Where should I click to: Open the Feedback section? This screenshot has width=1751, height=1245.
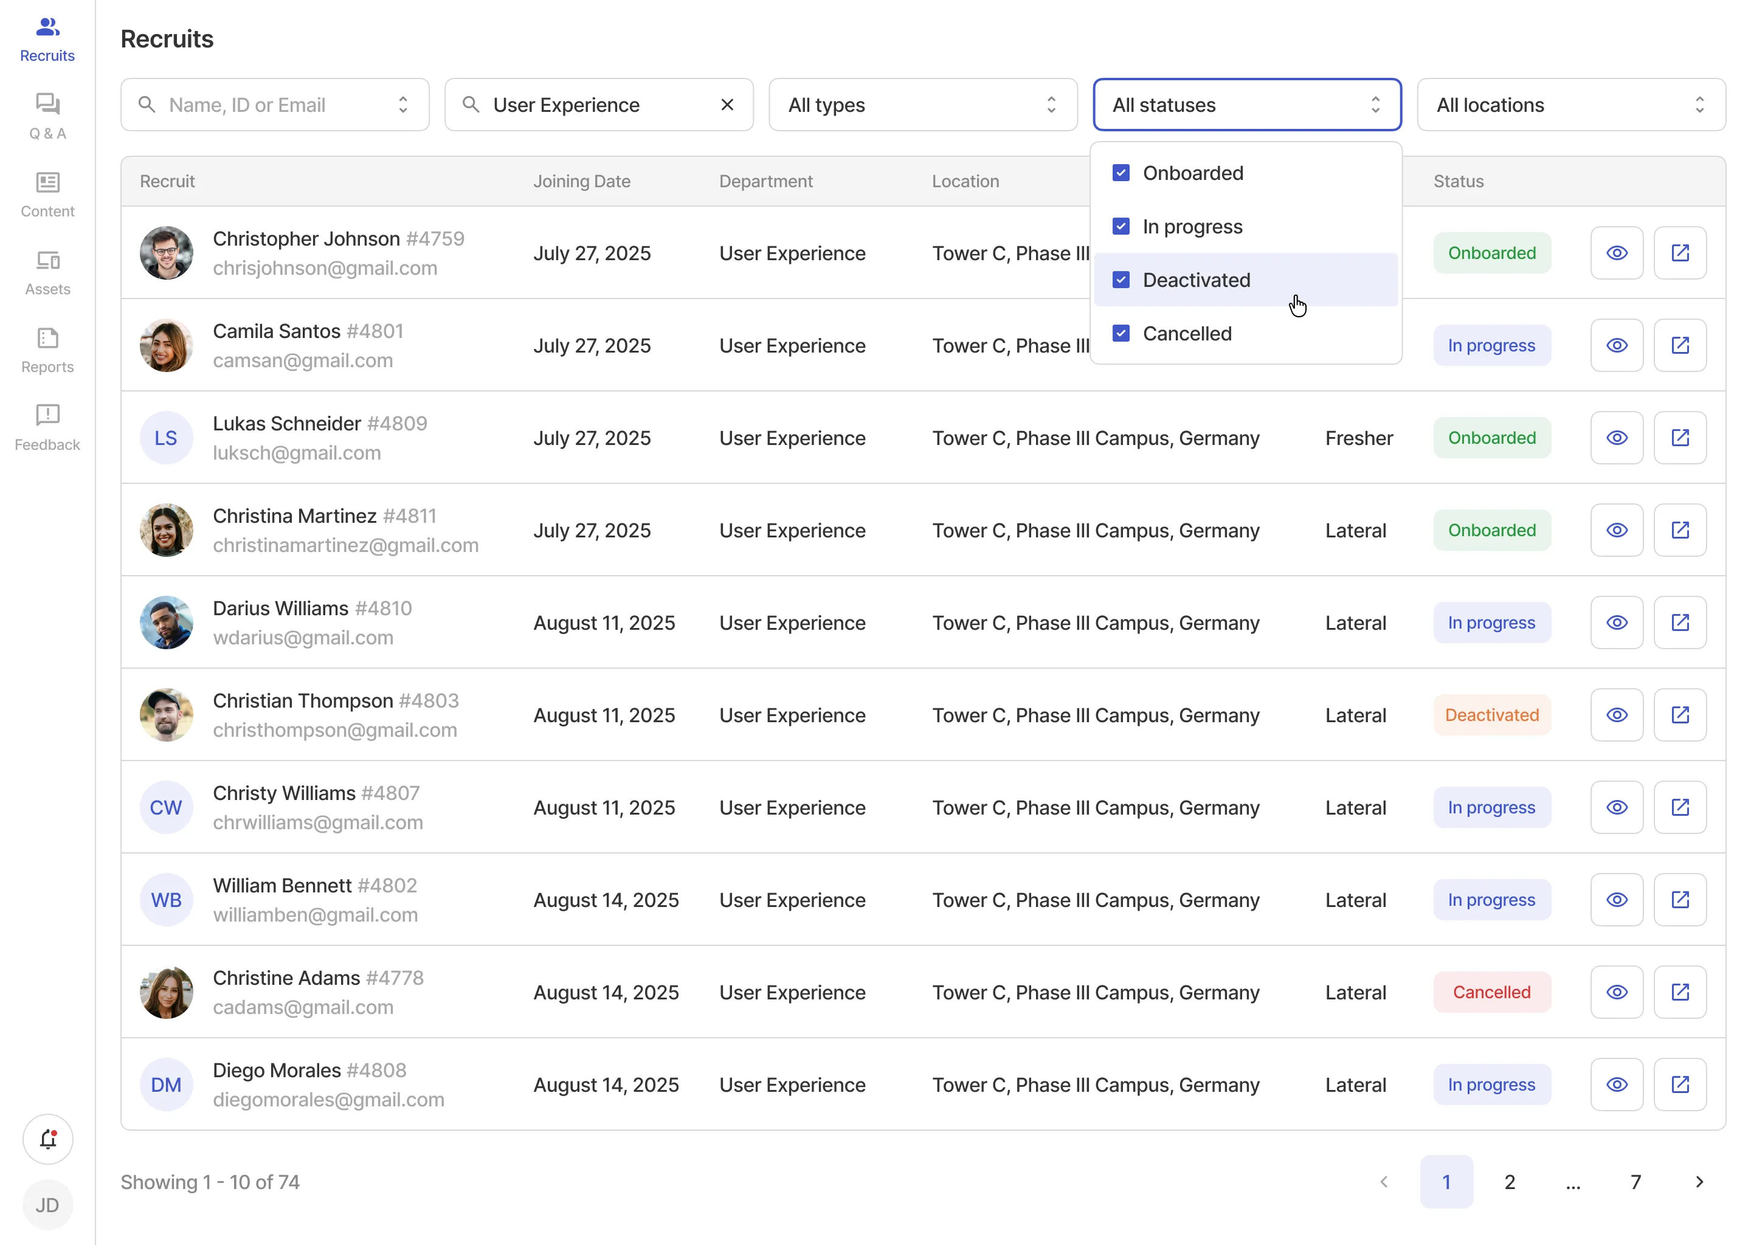47,428
